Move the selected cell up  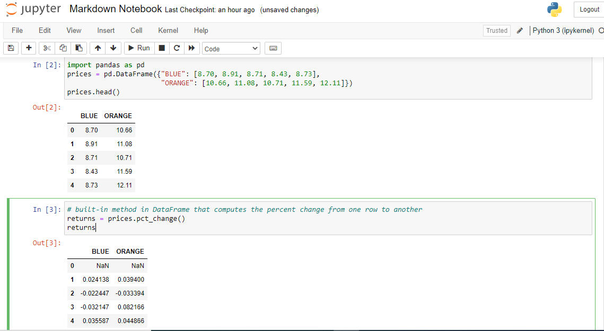pos(98,48)
